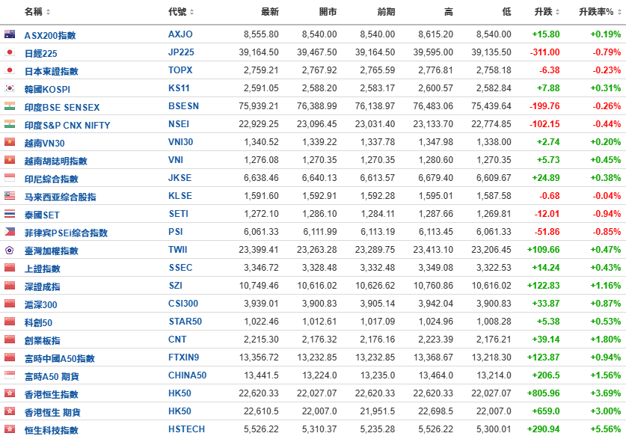Click the Indonesia flag beside 印尼綜合指數
The width and height of the screenshot is (626, 442).
(10, 178)
